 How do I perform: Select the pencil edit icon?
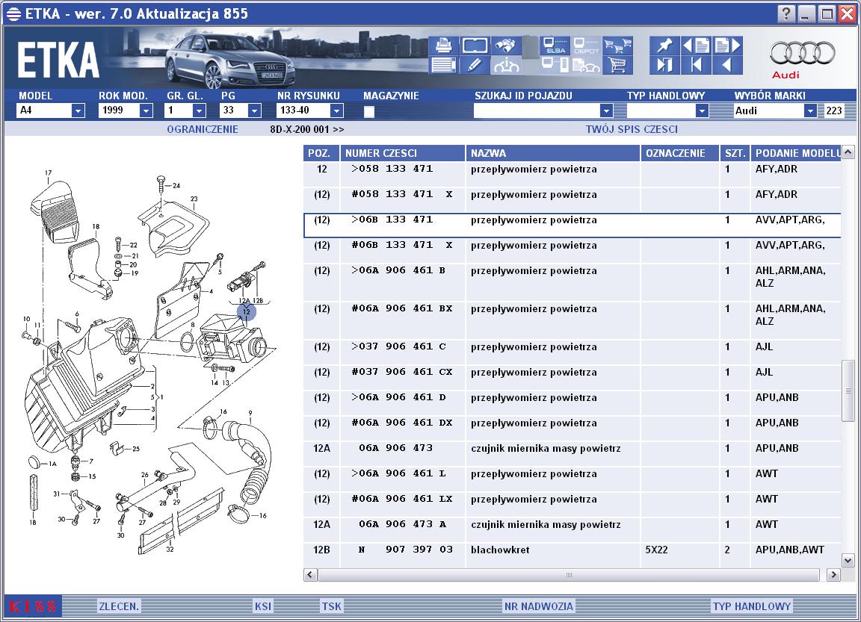pyautogui.click(x=475, y=65)
